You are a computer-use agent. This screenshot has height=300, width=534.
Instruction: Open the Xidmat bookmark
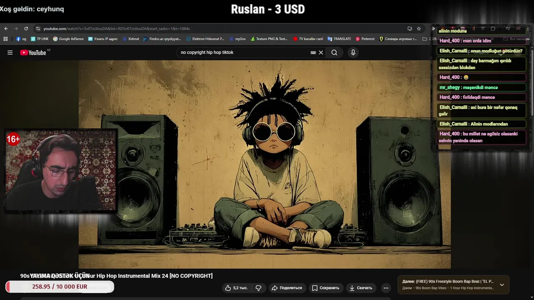click(x=131, y=39)
